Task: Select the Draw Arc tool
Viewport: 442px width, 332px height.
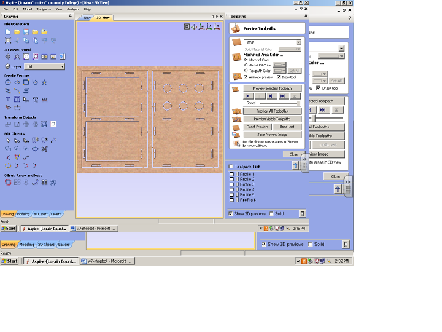Action: [17, 91]
